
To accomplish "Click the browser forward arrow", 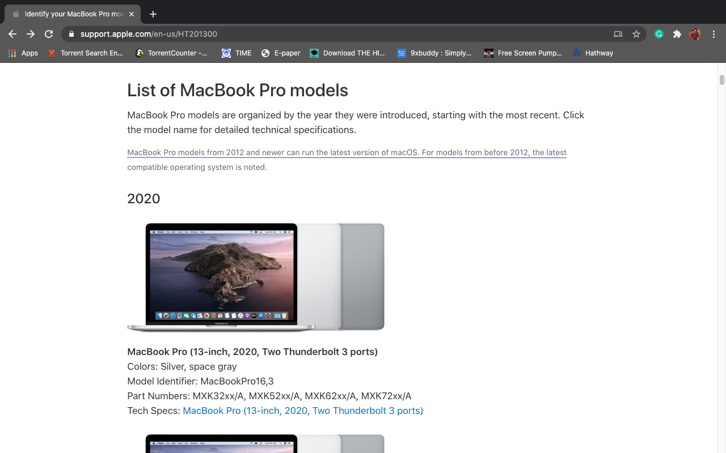I will click(31, 34).
